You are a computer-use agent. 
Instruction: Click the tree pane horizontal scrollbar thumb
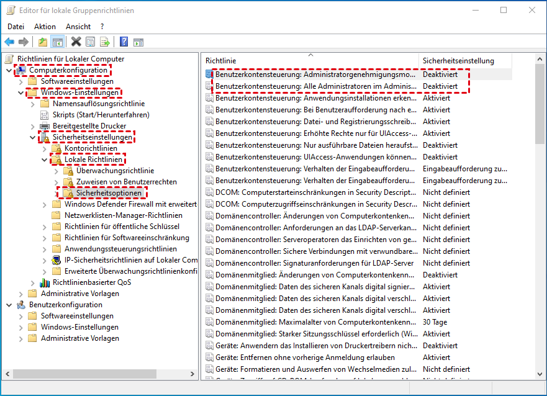click(x=84, y=374)
